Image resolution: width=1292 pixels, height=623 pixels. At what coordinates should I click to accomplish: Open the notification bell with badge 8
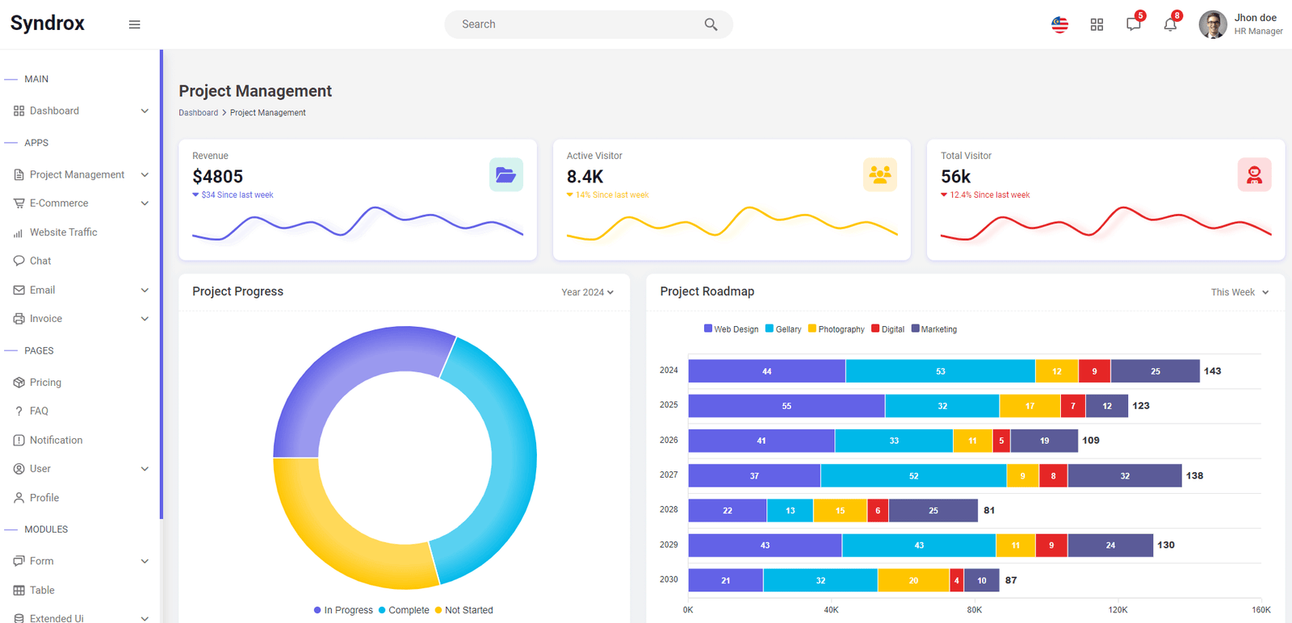[1170, 24]
